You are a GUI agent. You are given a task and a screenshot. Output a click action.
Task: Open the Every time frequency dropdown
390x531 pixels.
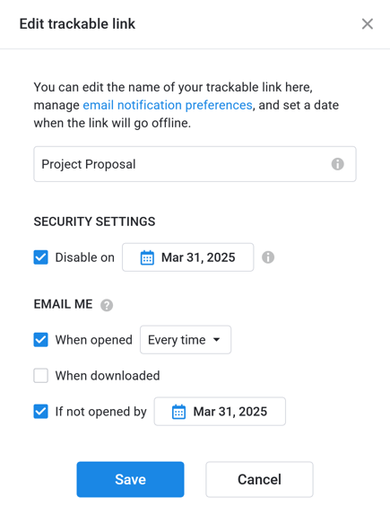[186, 340]
